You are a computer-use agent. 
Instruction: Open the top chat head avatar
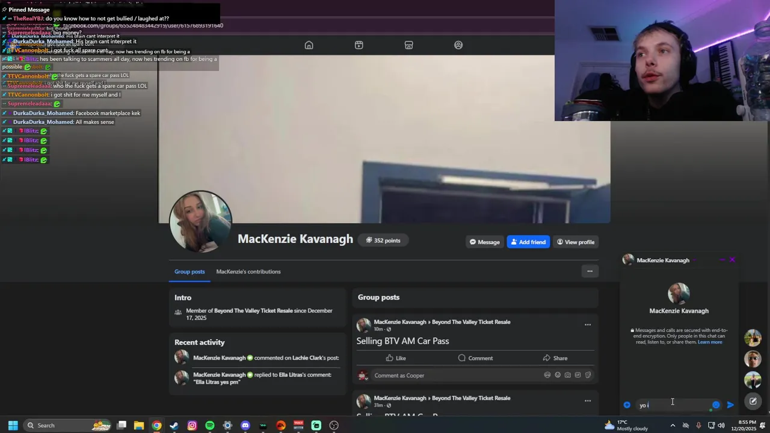(753, 338)
